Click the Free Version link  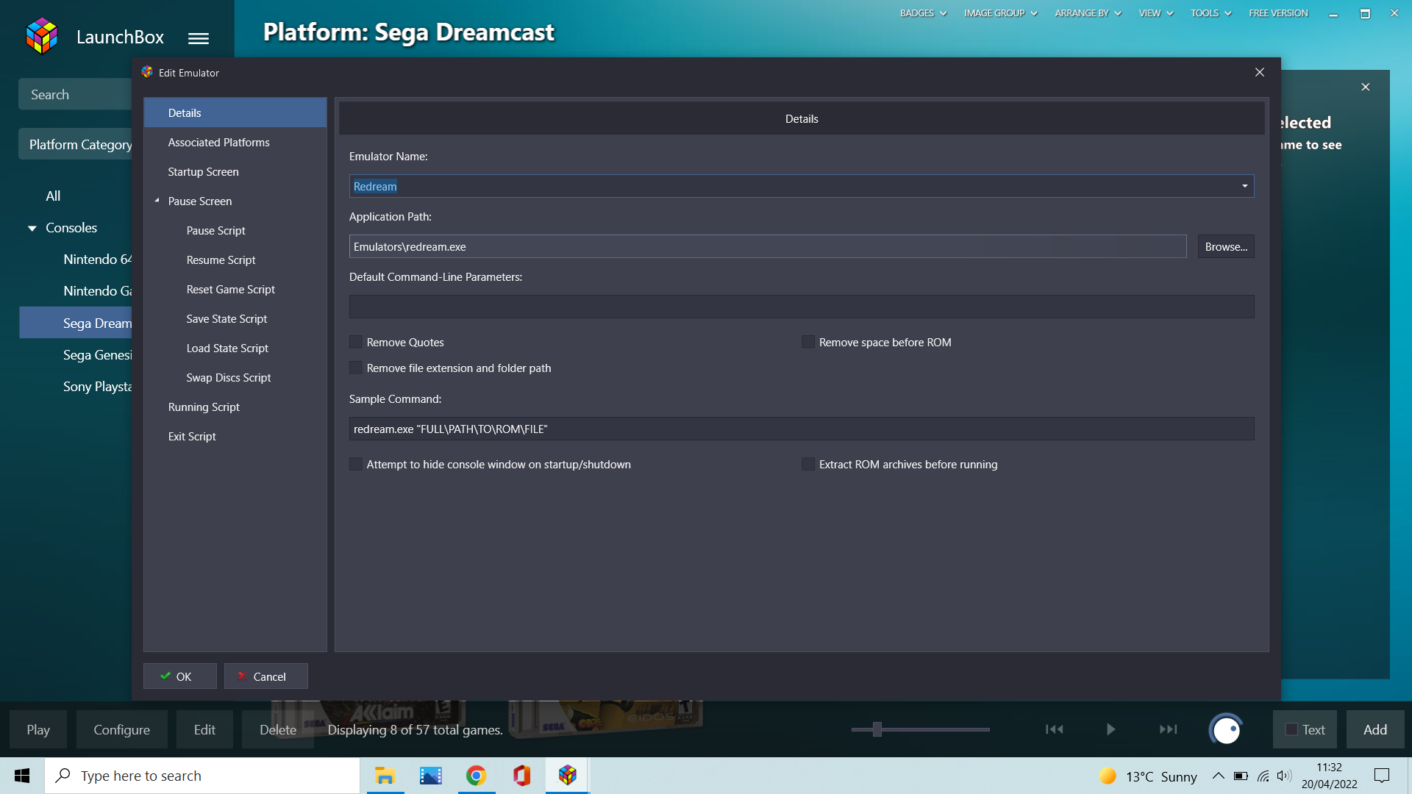click(1278, 13)
